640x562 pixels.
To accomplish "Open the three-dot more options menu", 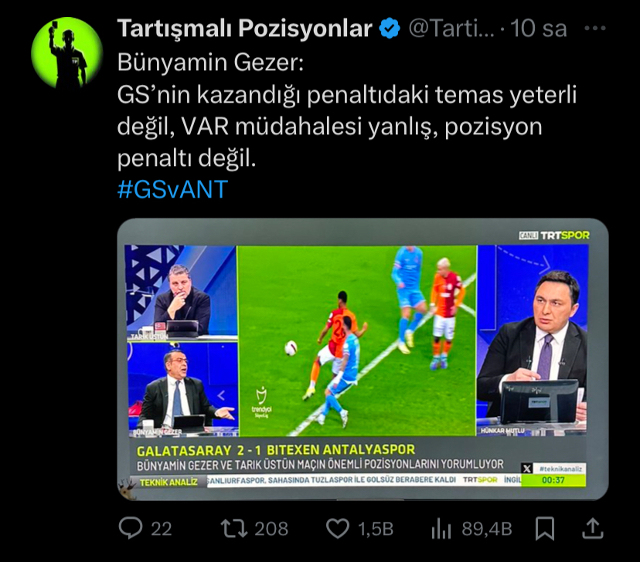I will click(594, 28).
